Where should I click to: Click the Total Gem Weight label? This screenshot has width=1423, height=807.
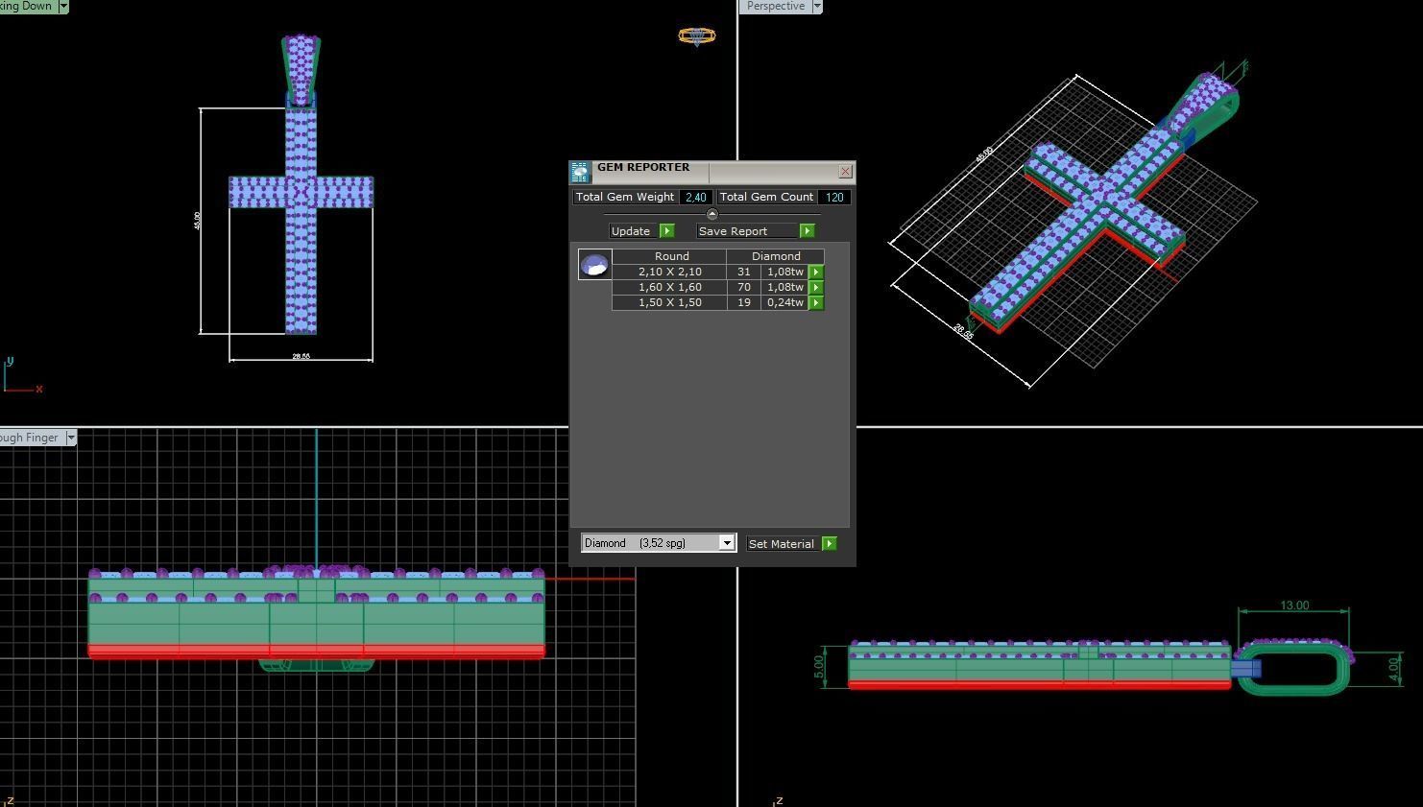(625, 197)
